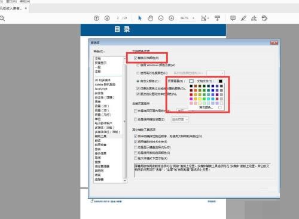The image size is (299, 219).
Task: Activate the selection arrow tool
Action: pos(140,18)
